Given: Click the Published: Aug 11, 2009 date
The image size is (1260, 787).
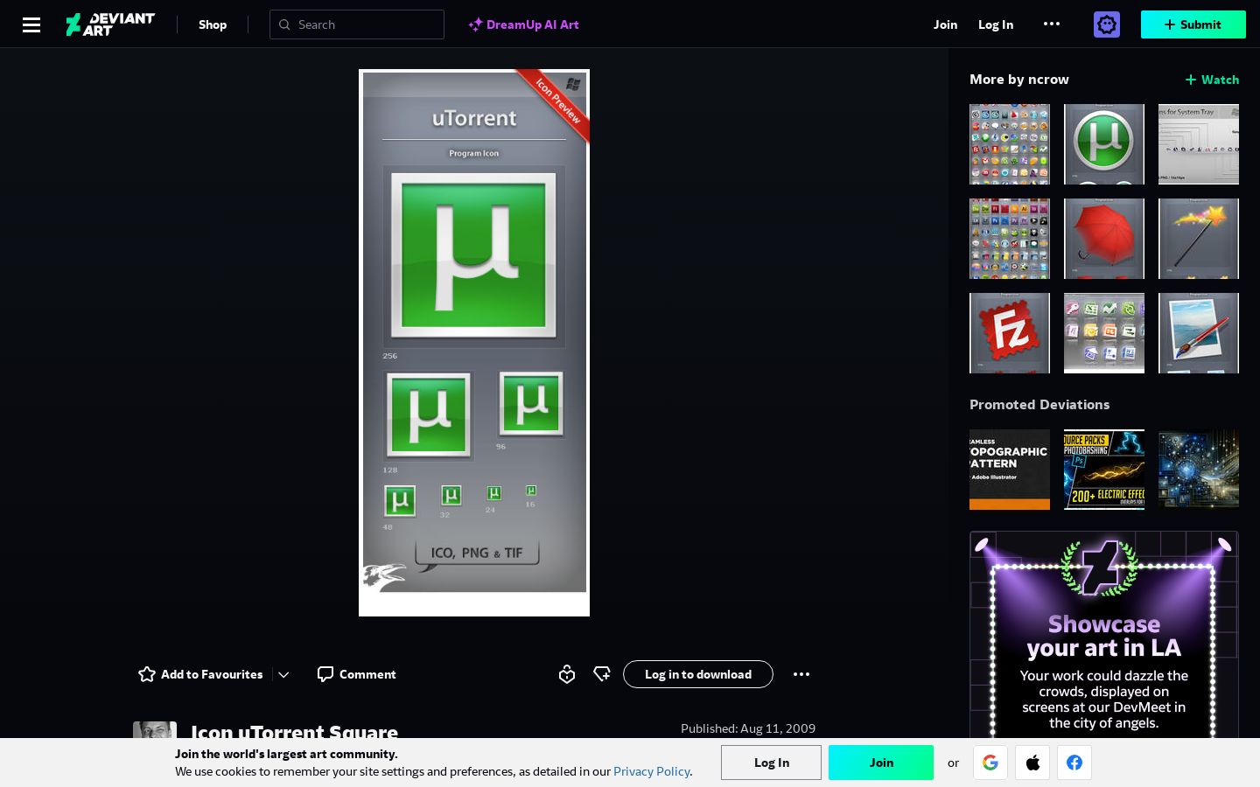Looking at the screenshot, I should pos(748,728).
